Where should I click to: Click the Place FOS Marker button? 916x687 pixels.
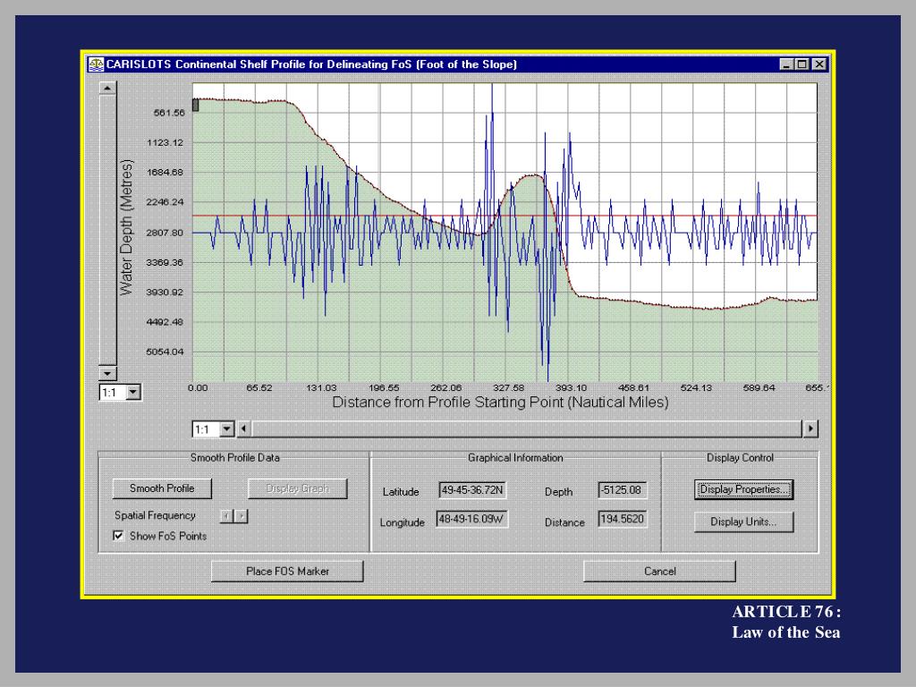(x=287, y=571)
